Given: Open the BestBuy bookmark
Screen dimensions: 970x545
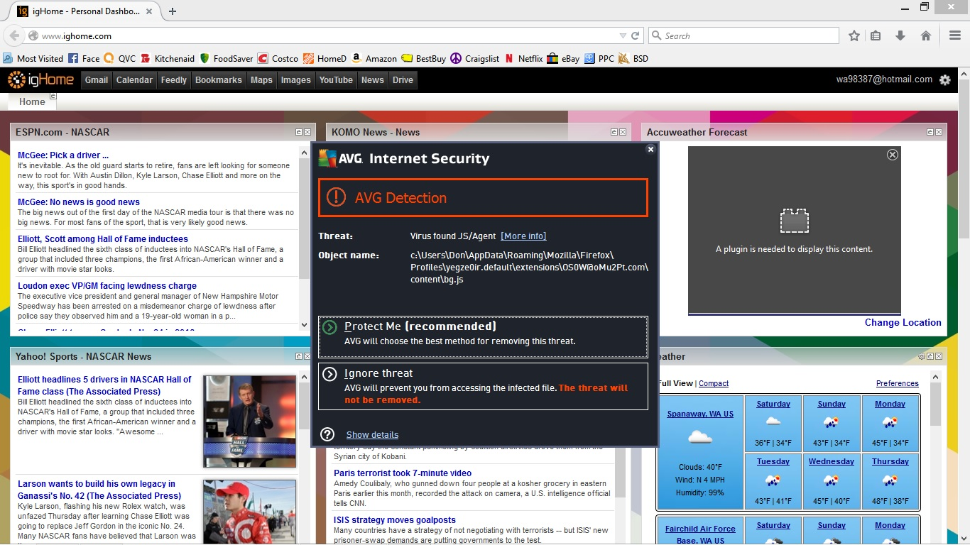Looking at the screenshot, I should pos(424,59).
